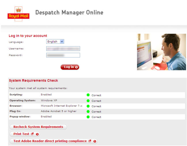This screenshot has height=146, width=187.
Task: Click 'Correct' text in the Scripting row
Action: (96, 95)
